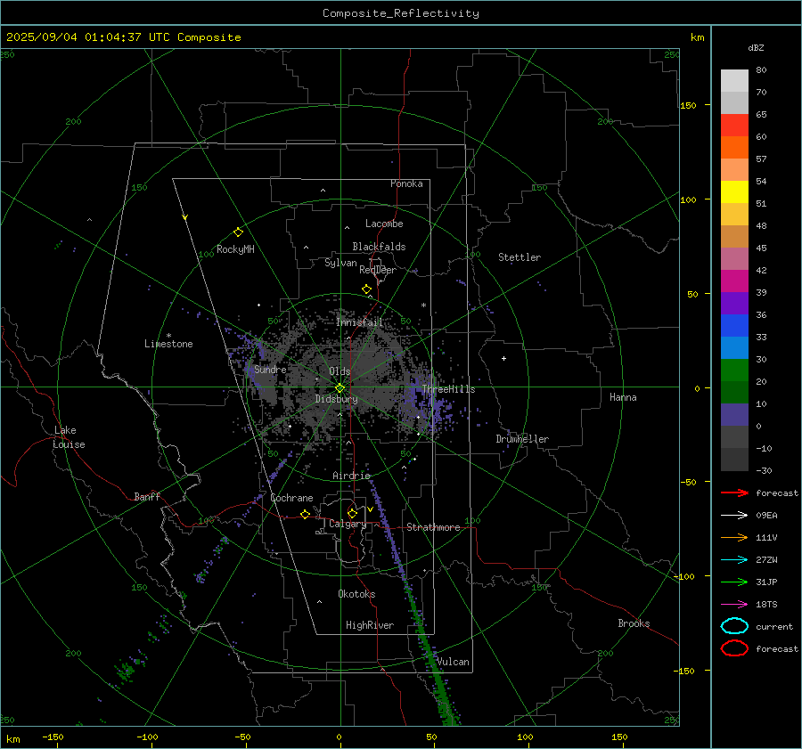
Task: Click the magenta 18TS arrow in legend
Action: coord(734,605)
